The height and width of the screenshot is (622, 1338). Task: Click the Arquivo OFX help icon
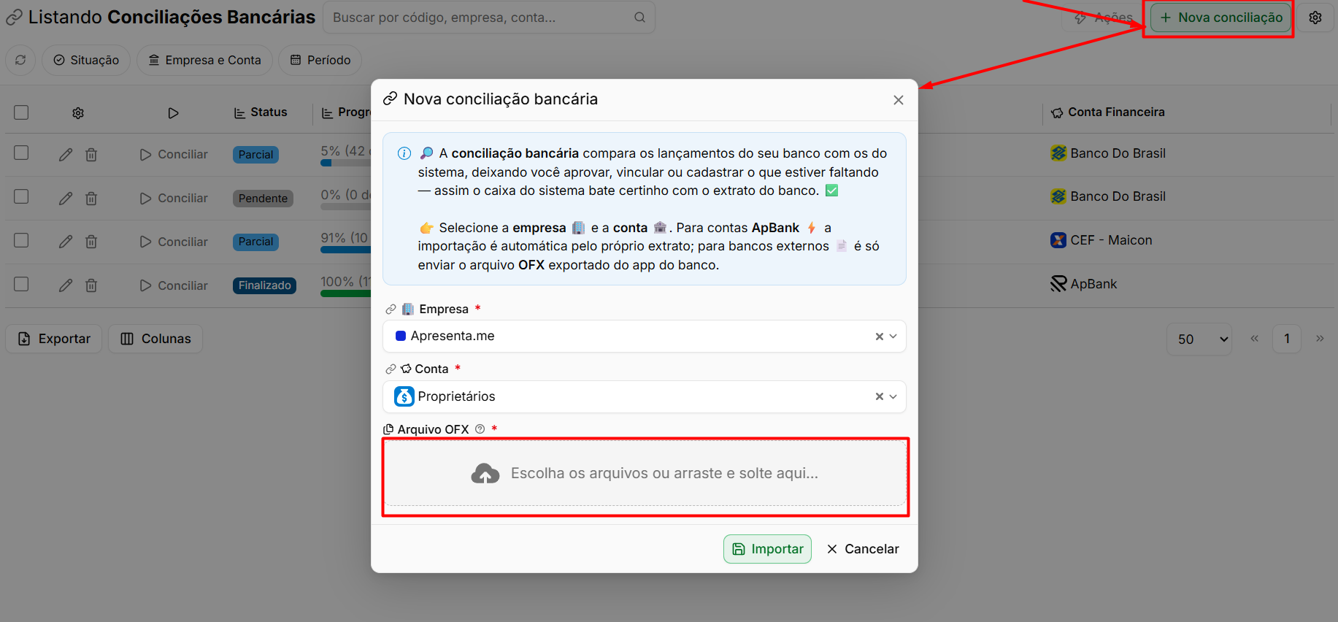point(480,429)
